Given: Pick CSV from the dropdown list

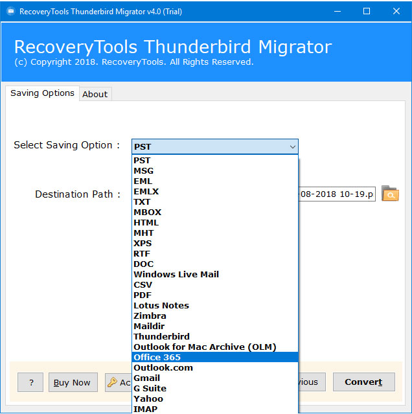Looking at the screenshot, I should 215,284.
